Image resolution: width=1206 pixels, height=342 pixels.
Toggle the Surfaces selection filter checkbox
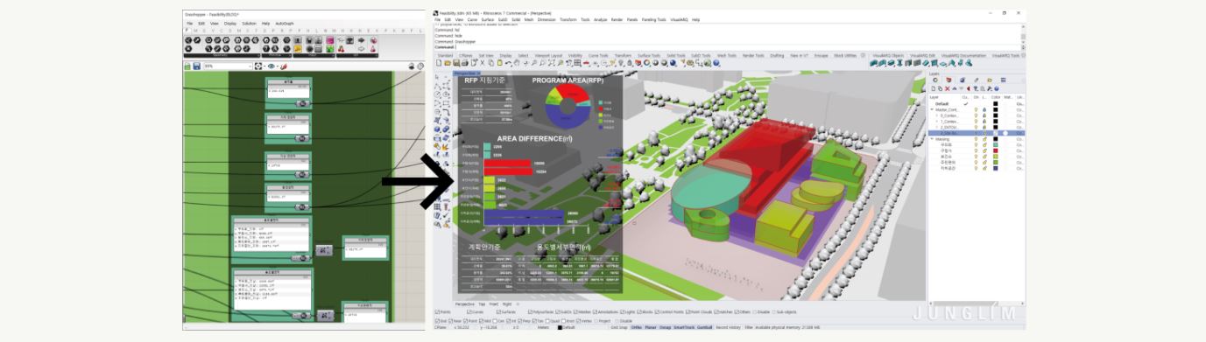[498, 312]
